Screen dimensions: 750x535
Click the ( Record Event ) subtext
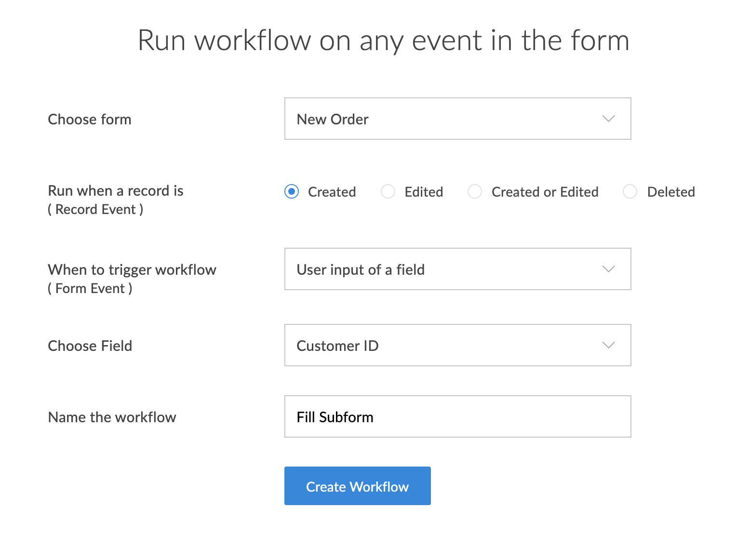pyautogui.click(x=95, y=210)
